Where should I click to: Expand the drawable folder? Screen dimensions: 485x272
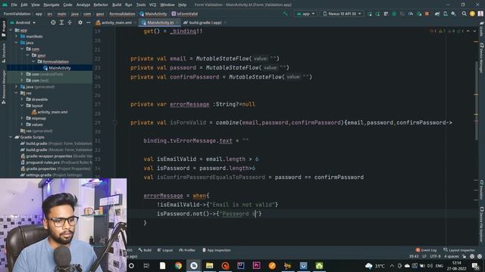[22, 99]
